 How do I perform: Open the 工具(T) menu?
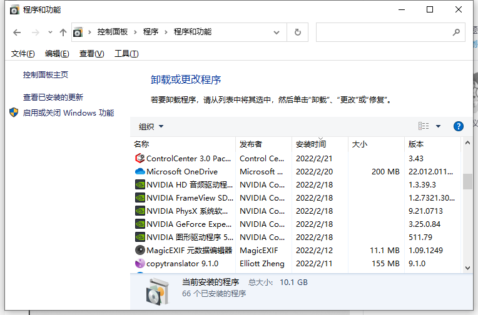(x=126, y=54)
